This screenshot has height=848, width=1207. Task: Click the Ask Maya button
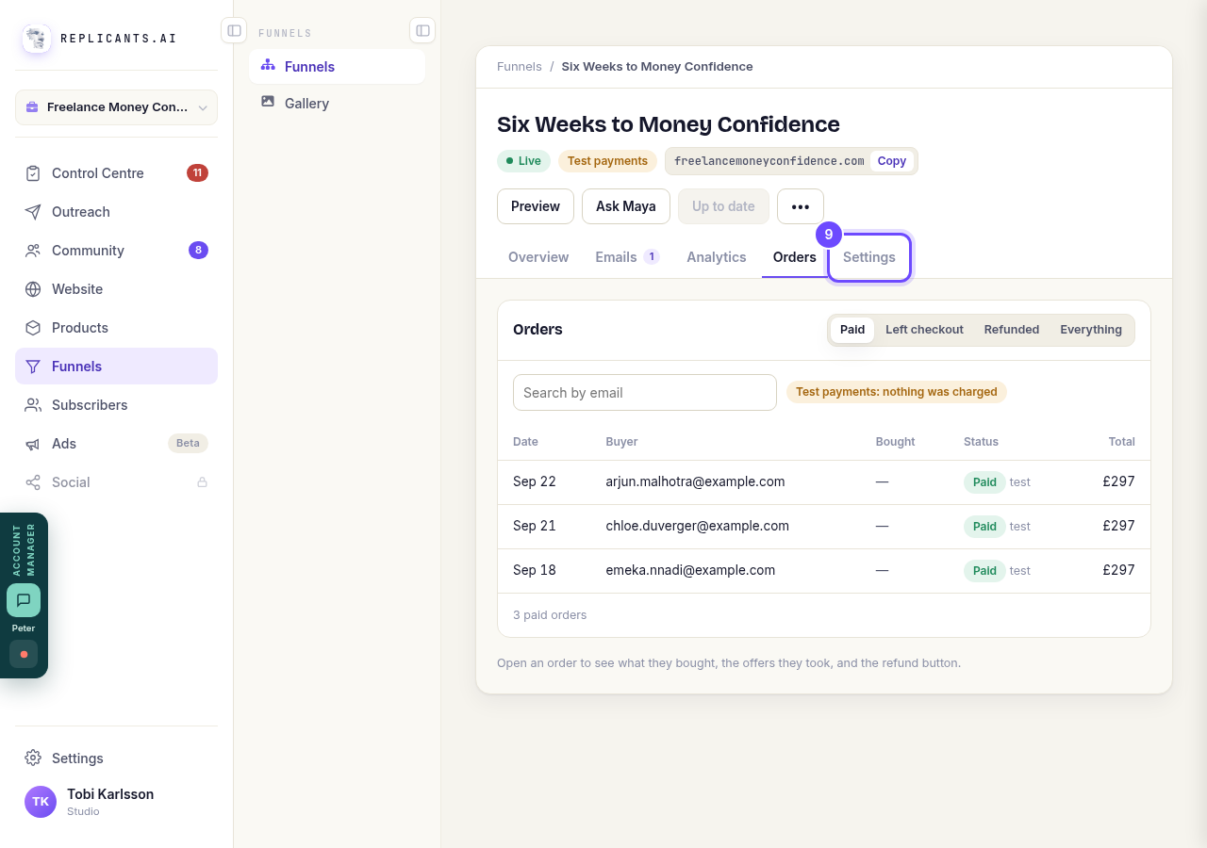coord(626,206)
